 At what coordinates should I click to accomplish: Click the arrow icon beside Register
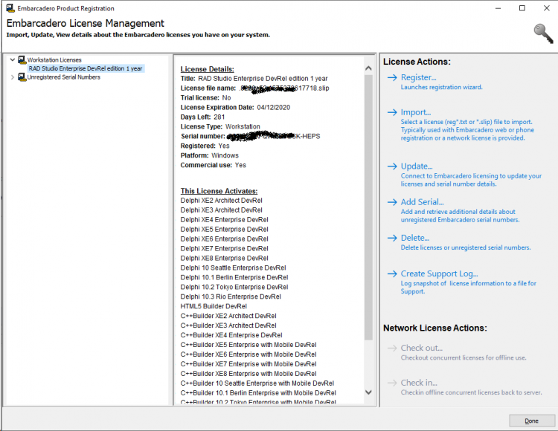tap(392, 77)
